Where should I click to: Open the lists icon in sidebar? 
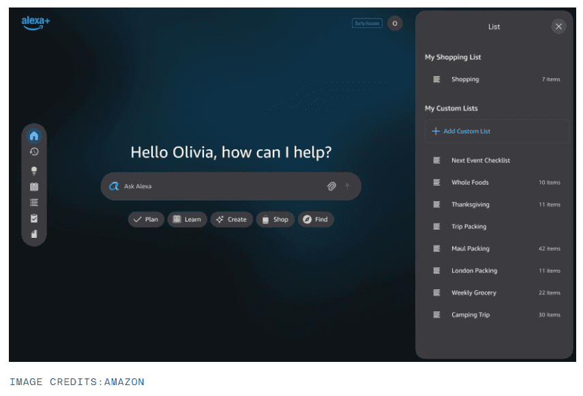pos(34,202)
